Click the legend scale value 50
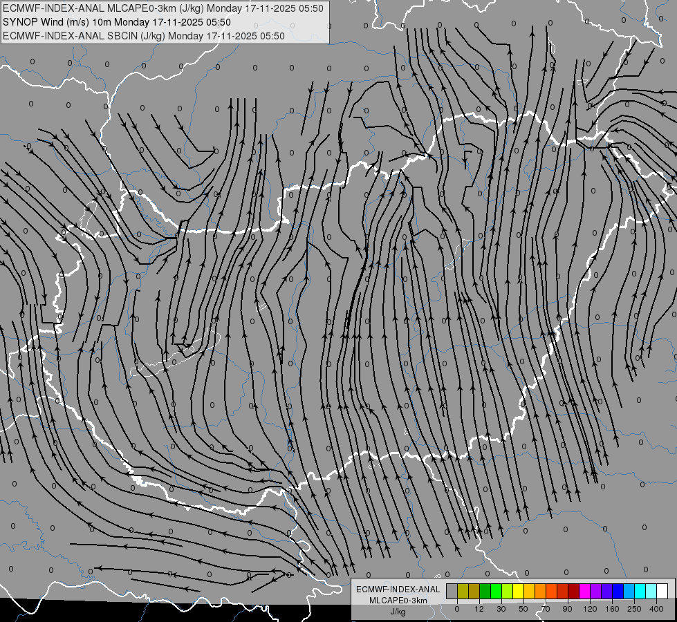This screenshot has height=622, width=677. tap(523, 609)
